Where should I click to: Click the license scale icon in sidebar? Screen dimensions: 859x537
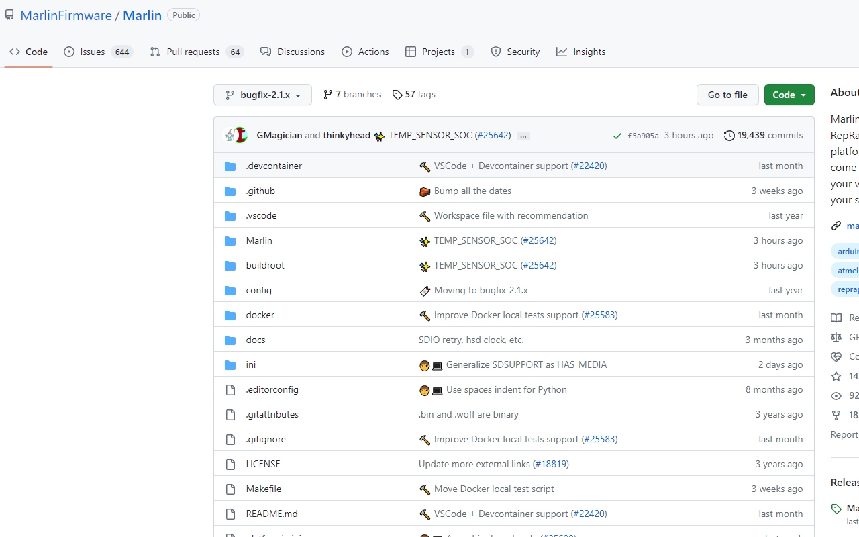836,338
